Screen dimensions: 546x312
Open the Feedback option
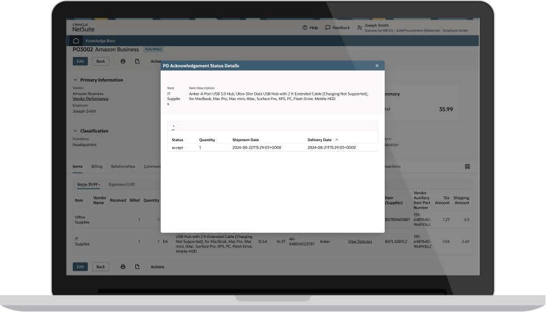[337, 27]
